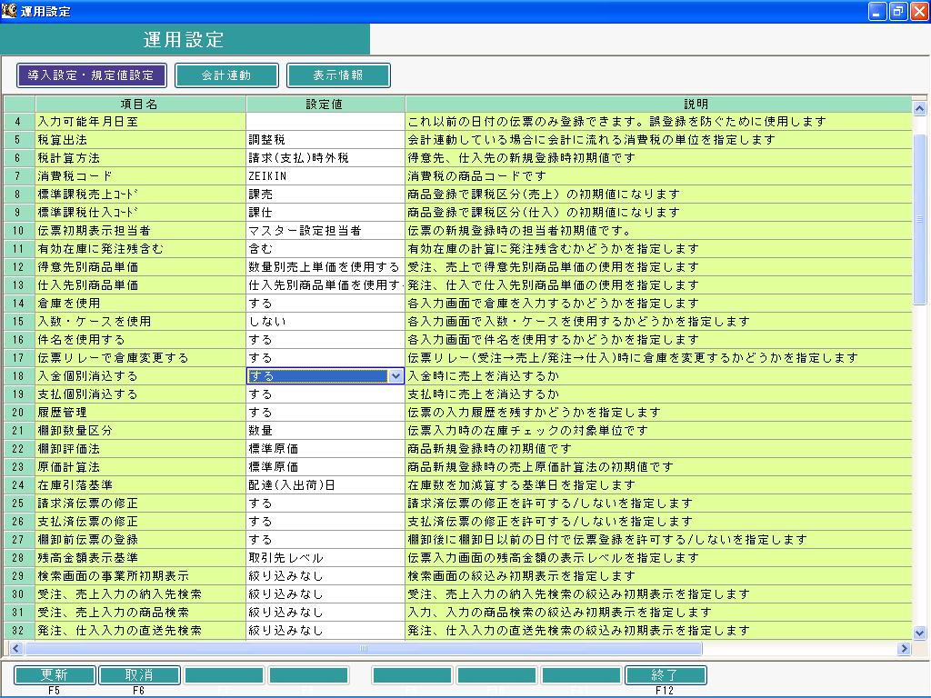Select the する value for 支払個別消込する
Viewport: 931px width, 698px height.
click(325, 394)
